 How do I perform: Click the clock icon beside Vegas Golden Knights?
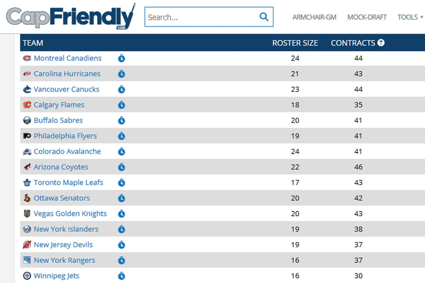(121, 214)
